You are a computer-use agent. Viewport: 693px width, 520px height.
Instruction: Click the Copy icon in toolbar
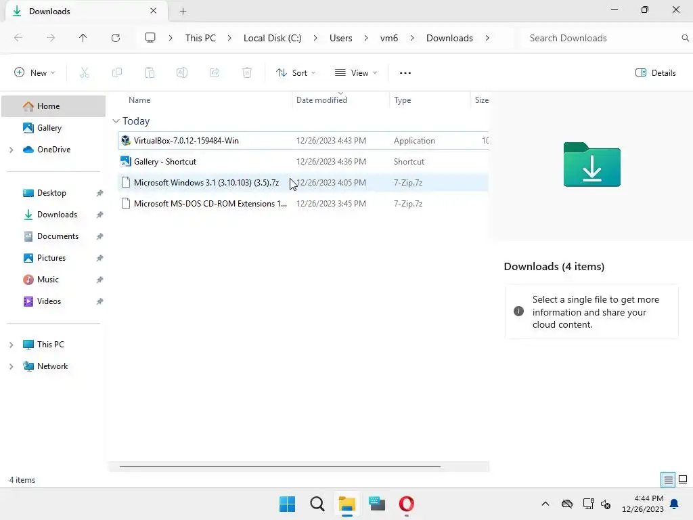(x=117, y=72)
